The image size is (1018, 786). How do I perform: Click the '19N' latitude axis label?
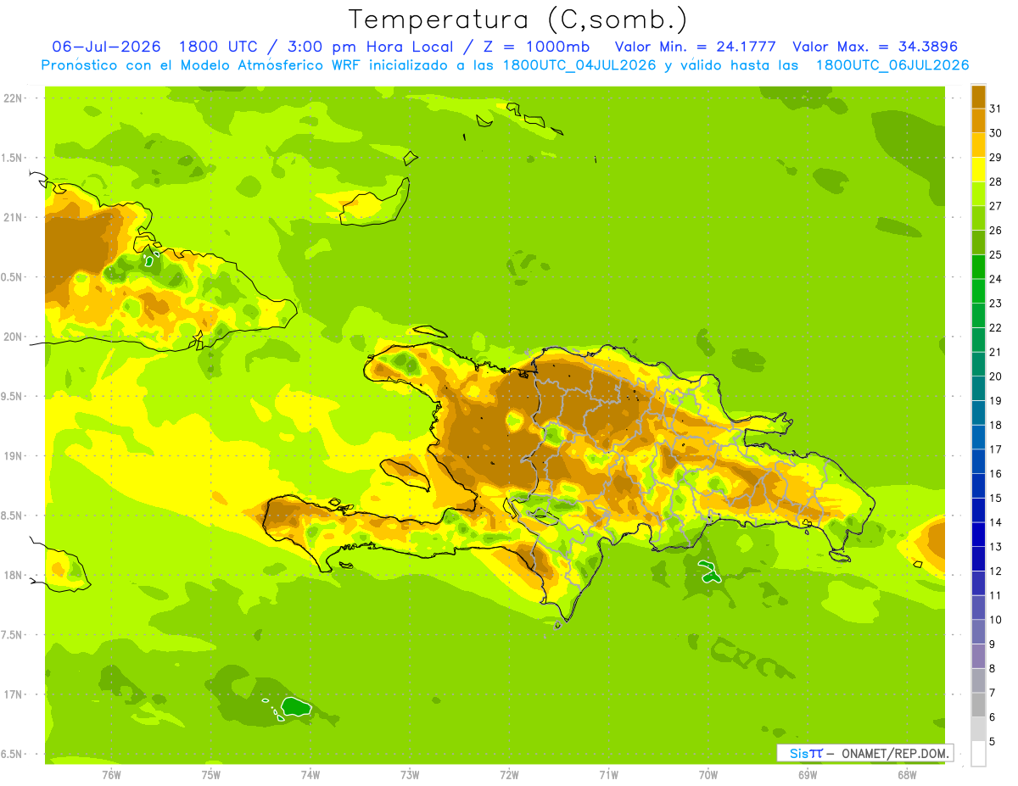coord(13,455)
